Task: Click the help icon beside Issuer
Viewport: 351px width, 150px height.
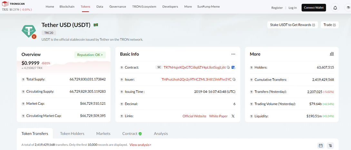Action: [x=122, y=80]
